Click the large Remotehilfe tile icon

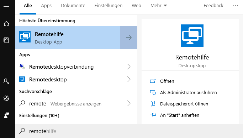(x=192, y=36)
